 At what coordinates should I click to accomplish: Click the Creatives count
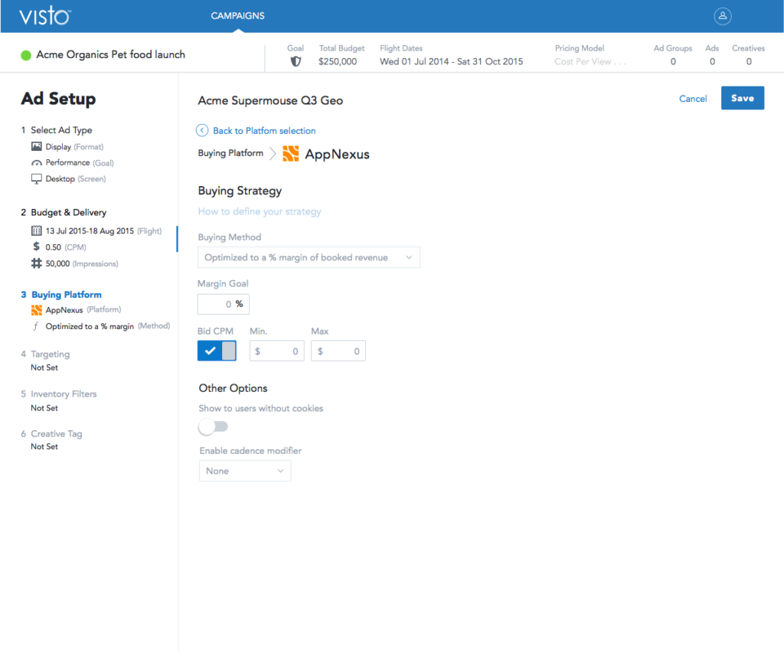pyautogui.click(x=749, y=61)
